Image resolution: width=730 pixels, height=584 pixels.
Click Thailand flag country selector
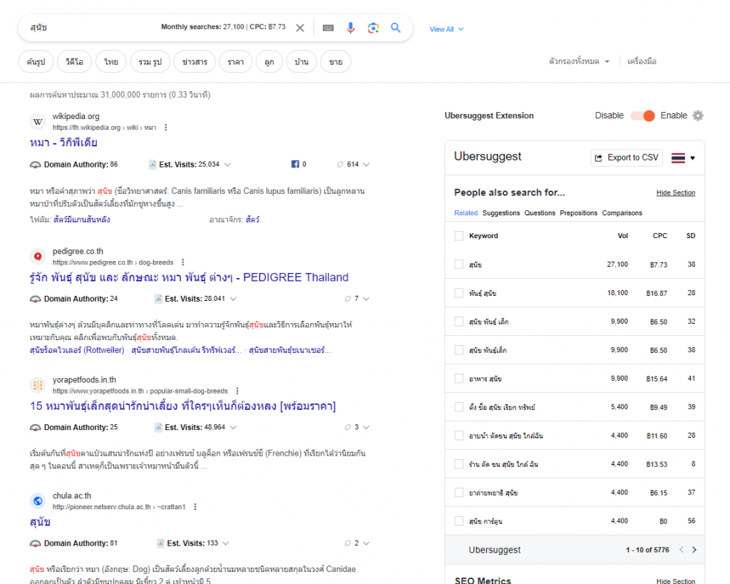coord(679,158)
